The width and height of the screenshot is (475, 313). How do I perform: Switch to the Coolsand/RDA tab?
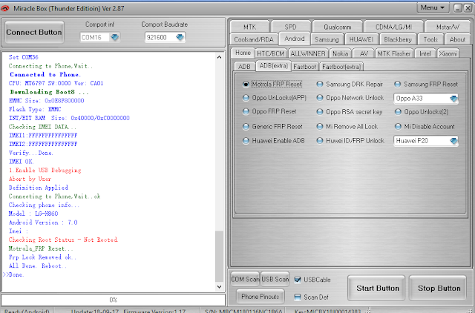click(x=254, y=39)
